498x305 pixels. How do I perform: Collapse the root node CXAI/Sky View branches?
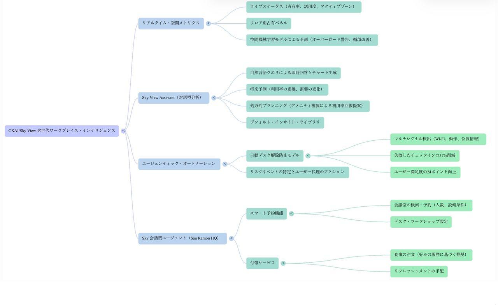[x=123, y=131]
